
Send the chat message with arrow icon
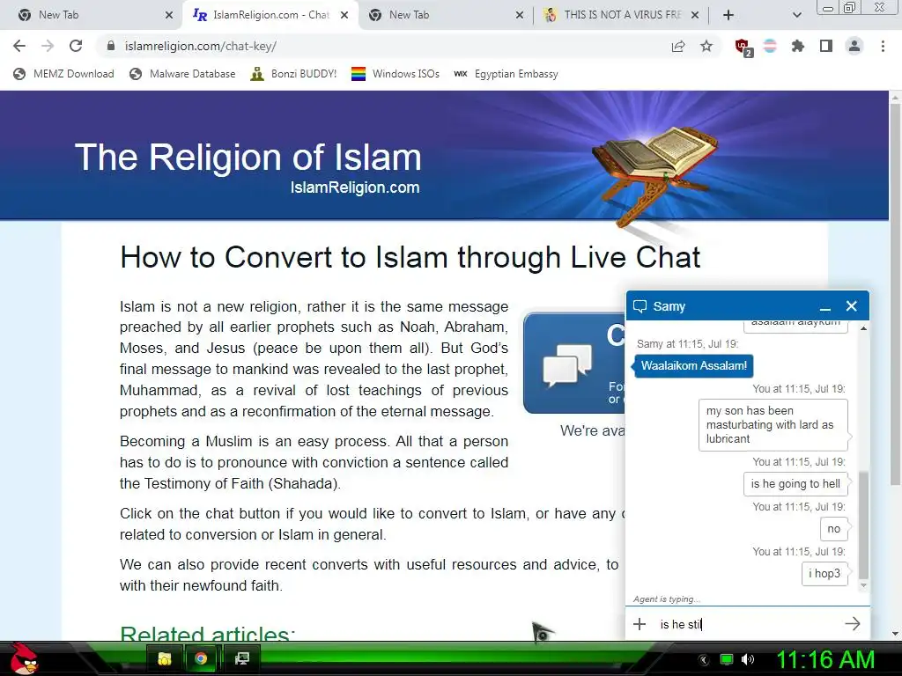point(853,624)
